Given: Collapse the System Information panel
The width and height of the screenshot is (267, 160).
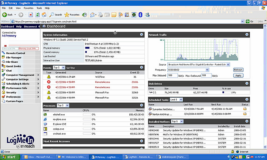Looking at the screenshot, I should pos(141,34).
